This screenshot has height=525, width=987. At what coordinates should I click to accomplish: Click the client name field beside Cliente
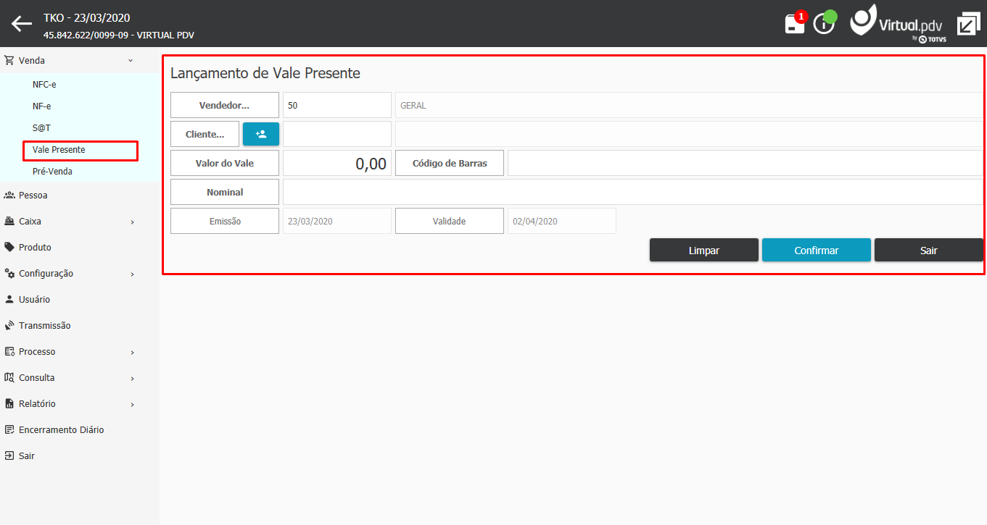click(690, 134)
